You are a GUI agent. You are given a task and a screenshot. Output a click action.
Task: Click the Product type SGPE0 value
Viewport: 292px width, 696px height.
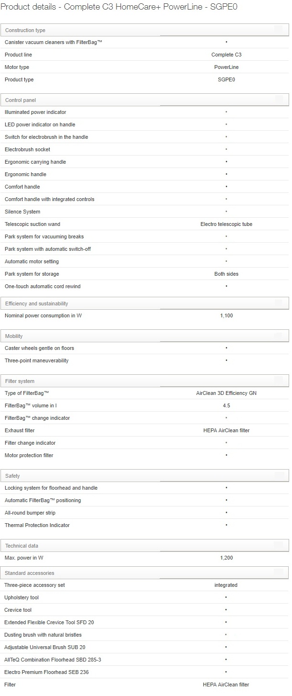coord(226,79)
